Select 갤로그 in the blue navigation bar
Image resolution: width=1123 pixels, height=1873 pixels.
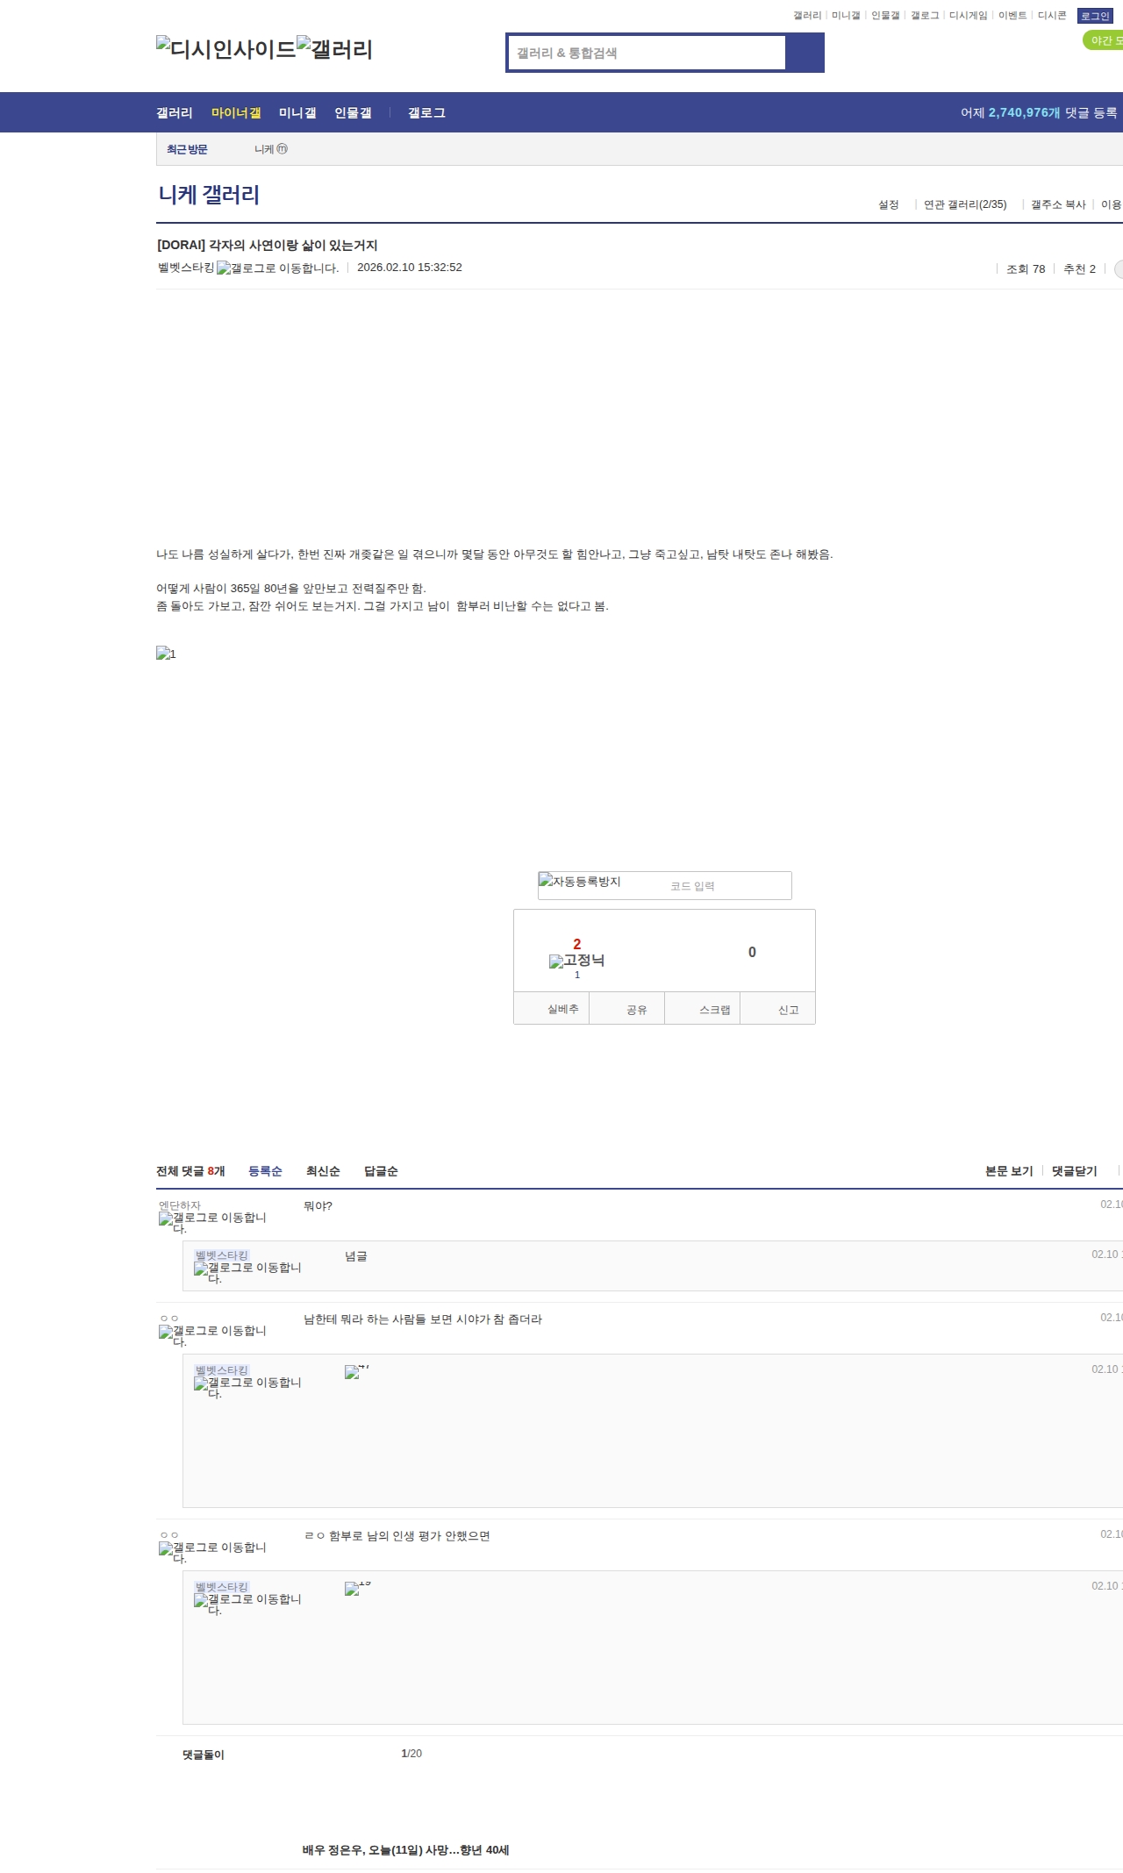click(x=426, y=113)
